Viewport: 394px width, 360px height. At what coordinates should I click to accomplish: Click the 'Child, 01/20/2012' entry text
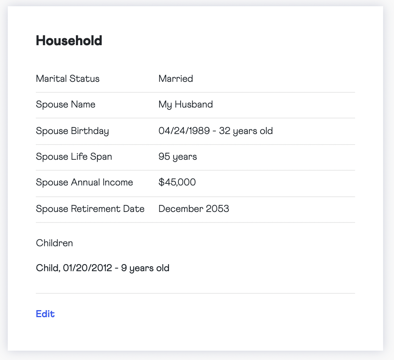[x=74, y=268]
